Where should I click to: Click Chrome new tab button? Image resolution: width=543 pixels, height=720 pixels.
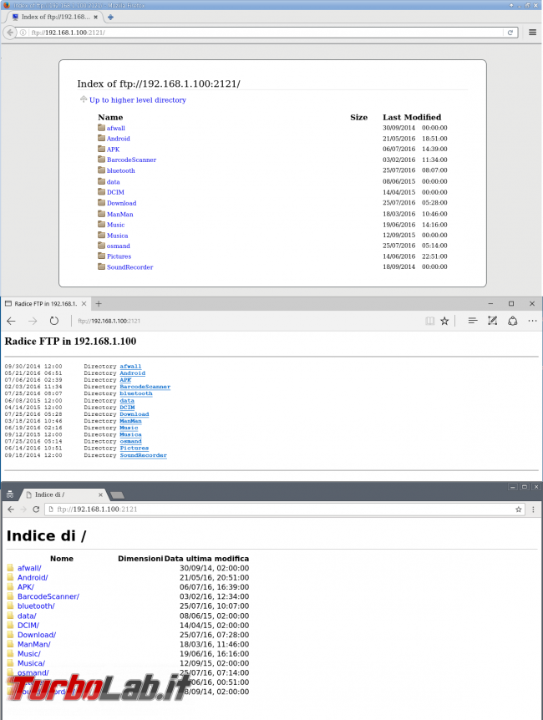pos(117,495)
